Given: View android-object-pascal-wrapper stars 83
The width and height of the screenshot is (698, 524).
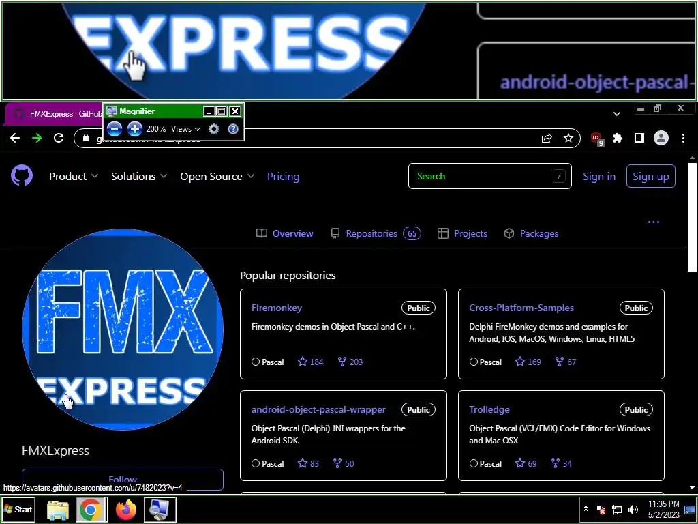Looking at the screenshot, I should point(309,463).
